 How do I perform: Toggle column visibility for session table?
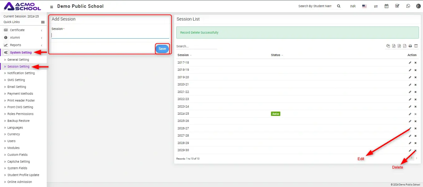416,46
